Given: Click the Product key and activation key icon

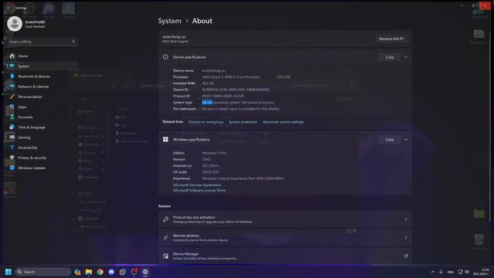Looking at the screenshot, I should coord(165,219).
